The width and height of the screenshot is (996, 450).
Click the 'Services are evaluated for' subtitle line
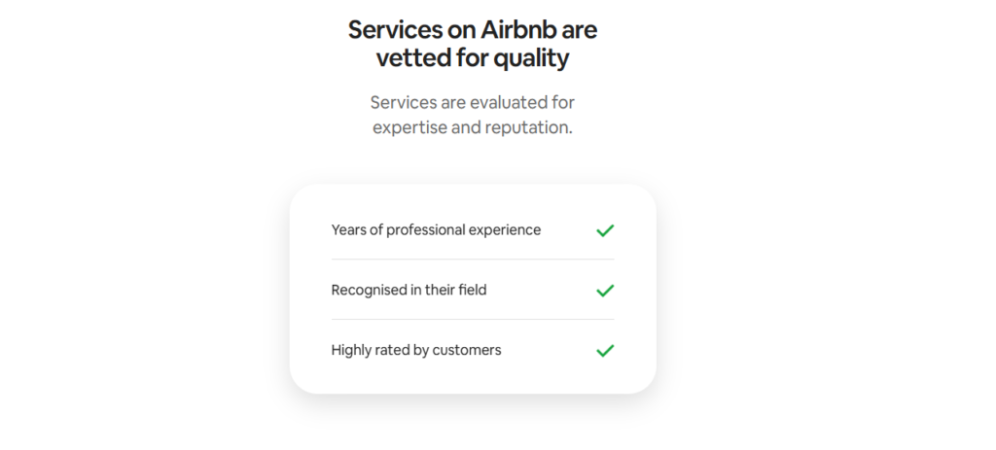coord(473,102)
